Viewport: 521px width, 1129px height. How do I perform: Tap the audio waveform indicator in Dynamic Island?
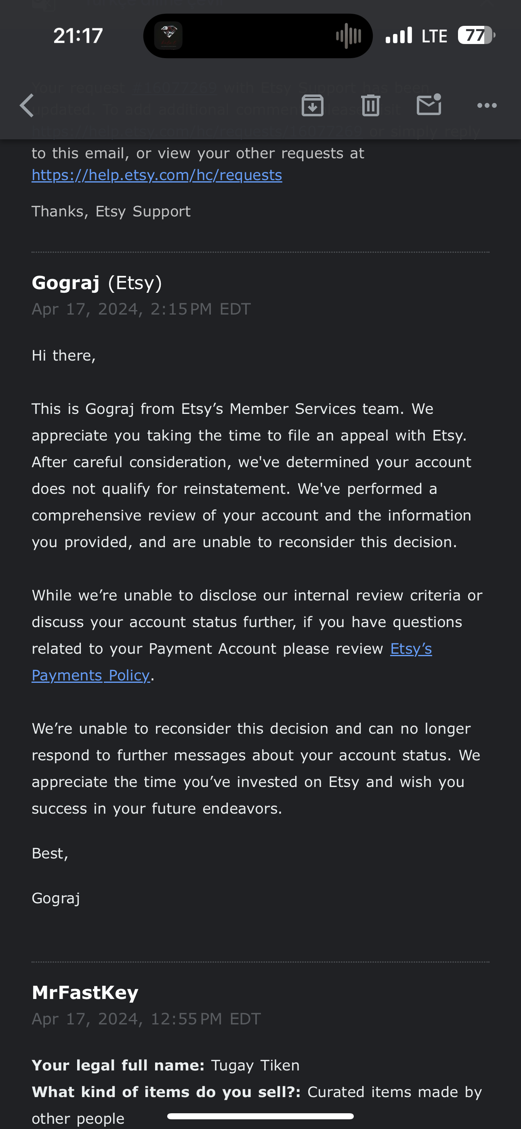click(348, 36)
